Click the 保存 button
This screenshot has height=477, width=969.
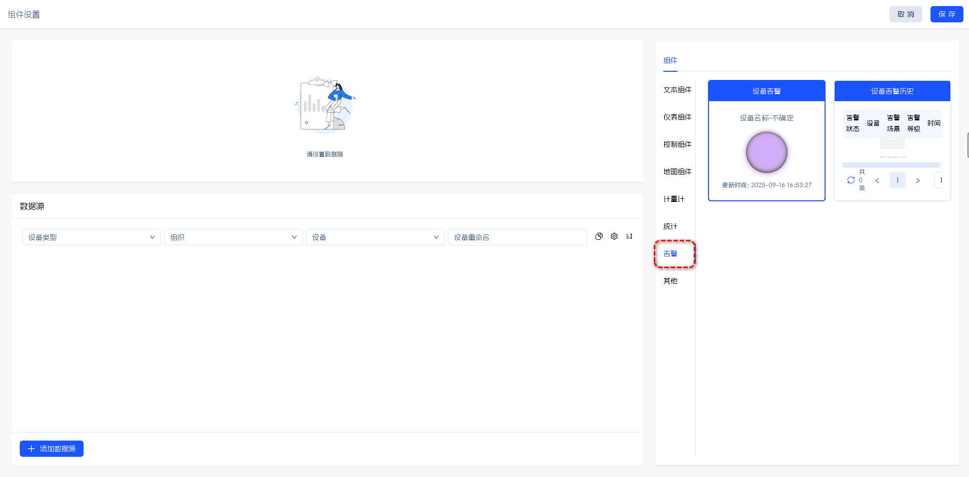click(946, 14)
